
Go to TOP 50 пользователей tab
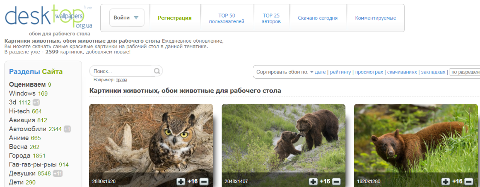click(x=226, y=18)
